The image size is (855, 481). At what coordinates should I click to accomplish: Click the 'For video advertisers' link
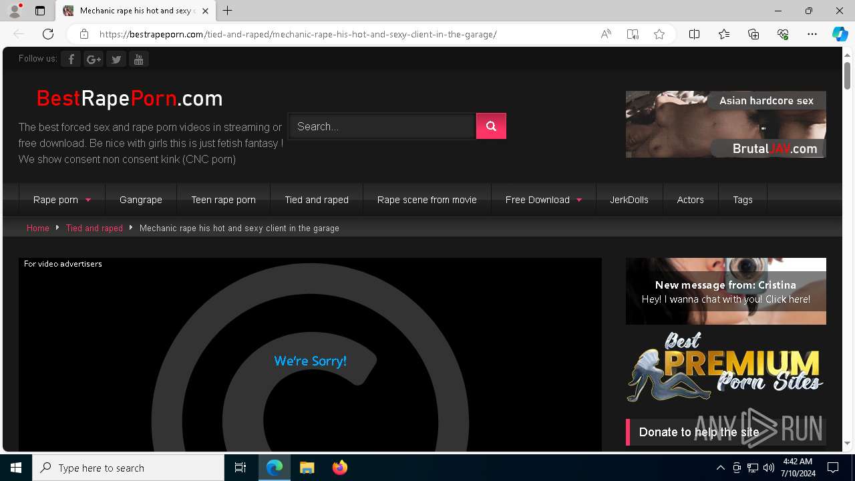coord(63,264)
